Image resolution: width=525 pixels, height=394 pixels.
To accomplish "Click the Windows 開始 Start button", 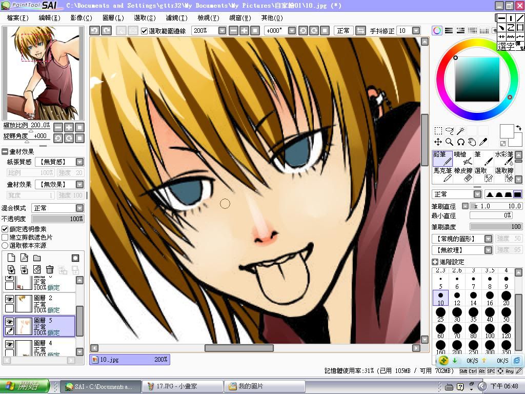I will pyautogui.click(x=25, y=386).
